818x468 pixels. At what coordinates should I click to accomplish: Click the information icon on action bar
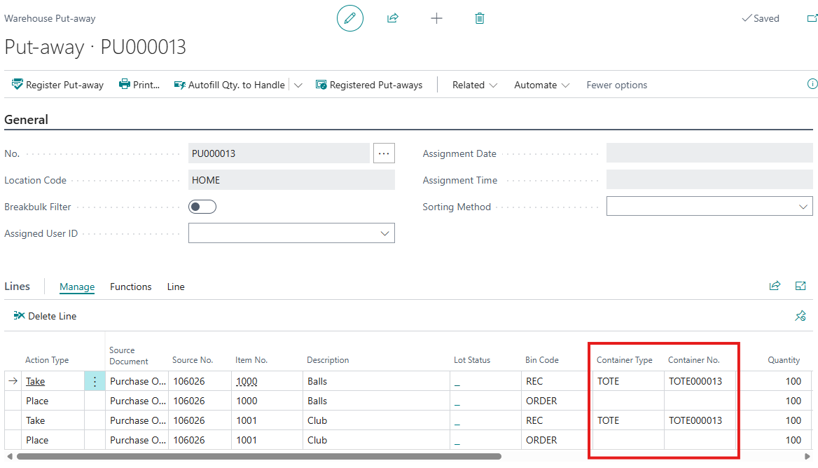click(x=812, y=84)
